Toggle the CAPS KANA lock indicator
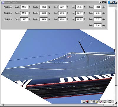This screenshot has width=118, height=107. point(109,102)
